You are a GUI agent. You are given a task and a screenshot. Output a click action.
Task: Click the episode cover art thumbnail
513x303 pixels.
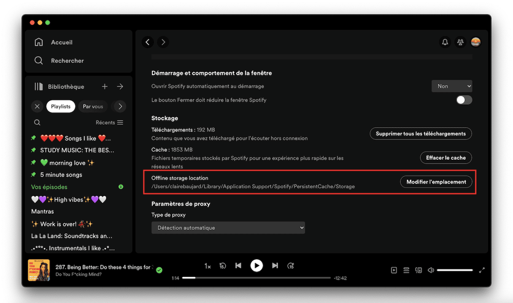click(x=39, y=270)
